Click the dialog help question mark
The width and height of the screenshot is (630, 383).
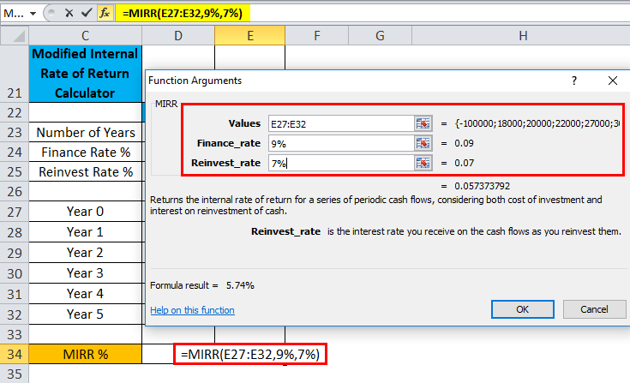click(574, 81)
